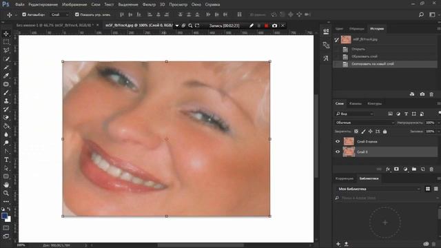Open the status bar info arrow
Image resolution: width=441 pixels, height=248 pixels.
85,245
